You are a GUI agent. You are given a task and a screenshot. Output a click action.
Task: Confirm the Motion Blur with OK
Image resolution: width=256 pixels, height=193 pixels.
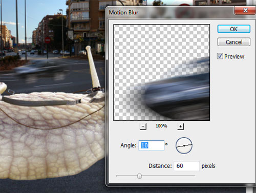click(x=234, y=29)
